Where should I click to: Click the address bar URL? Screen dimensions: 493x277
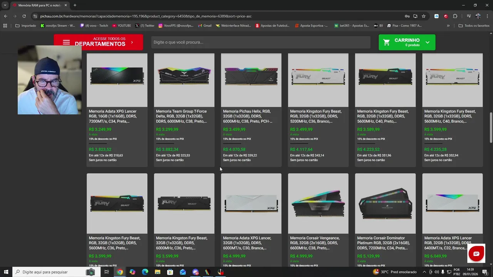click(146, 16)
